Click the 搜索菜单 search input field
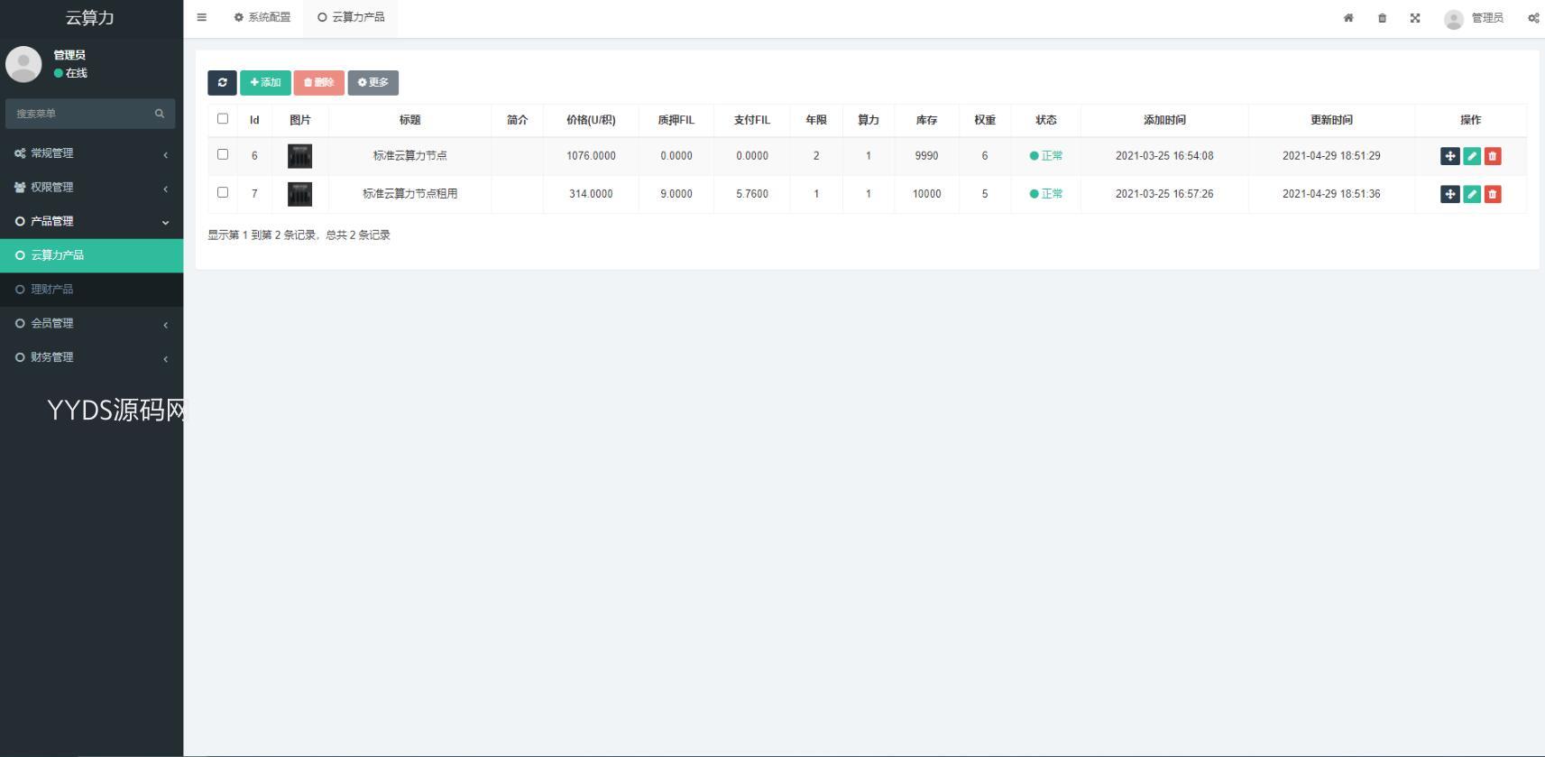Screen dimensions: 1545x757 point(81,114)
